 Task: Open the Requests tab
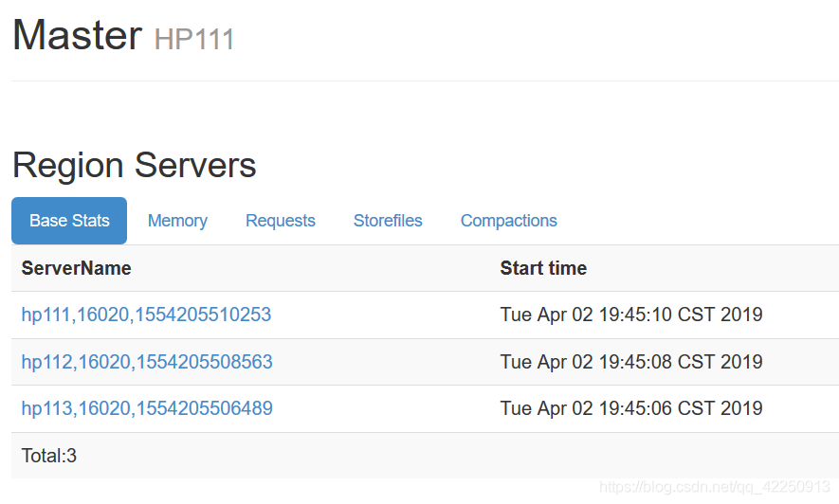281,221
